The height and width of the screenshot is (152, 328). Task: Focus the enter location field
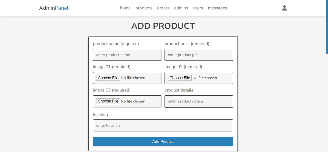click(163, 126)
